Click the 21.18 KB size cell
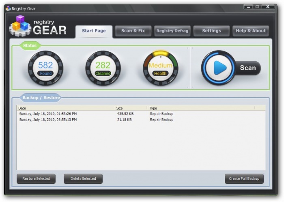The width and height of the screenshot is (284, 202). 125,119
